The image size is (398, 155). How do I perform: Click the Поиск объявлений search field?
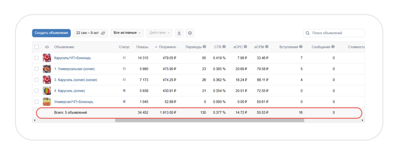[337, 33]
